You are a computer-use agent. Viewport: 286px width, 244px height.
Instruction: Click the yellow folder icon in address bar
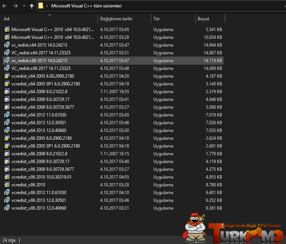click(41, 6)
